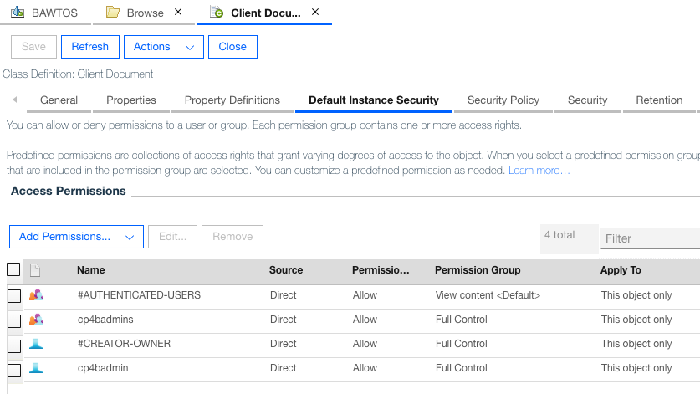This screenshot has width=700, height=394.
Task: Click the Close button
Action: (x=232, y=47)
